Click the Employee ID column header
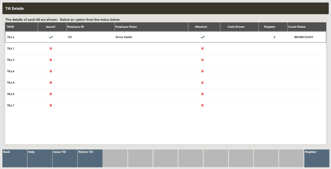The width and height of the screenshot is (331, 169). click(x=91, y=27)
